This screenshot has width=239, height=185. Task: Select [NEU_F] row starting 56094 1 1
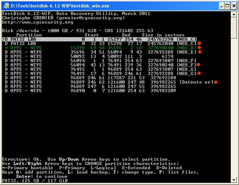coord(101,61)
